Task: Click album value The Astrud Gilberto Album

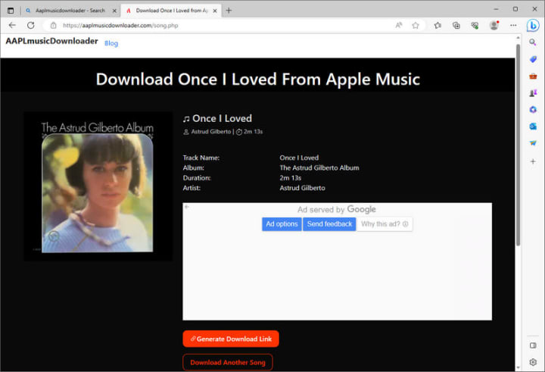Action: click(319, 167)
